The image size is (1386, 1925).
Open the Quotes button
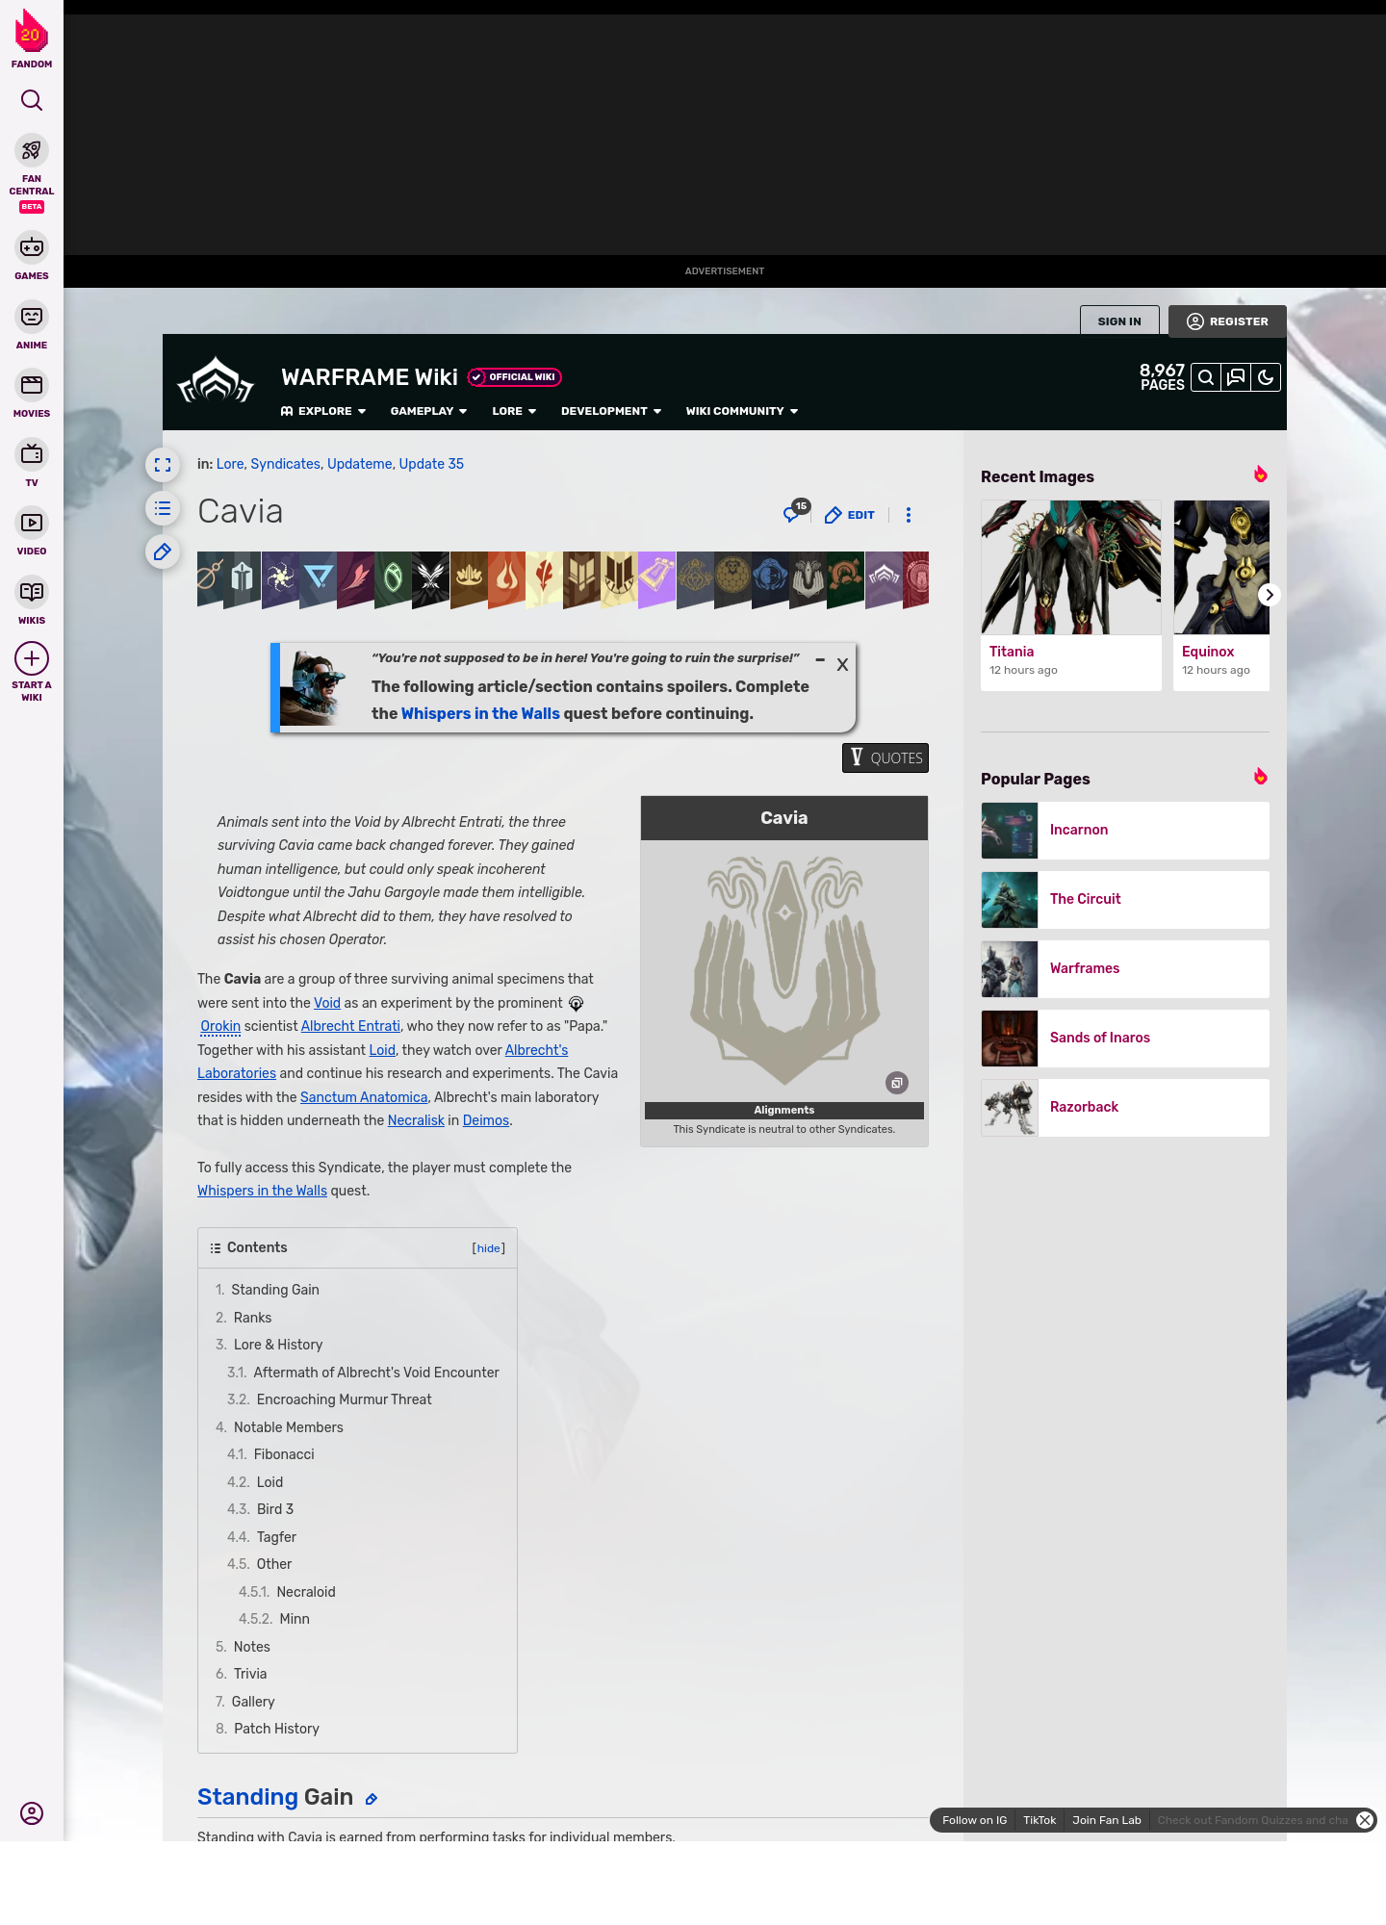[885, 757]
